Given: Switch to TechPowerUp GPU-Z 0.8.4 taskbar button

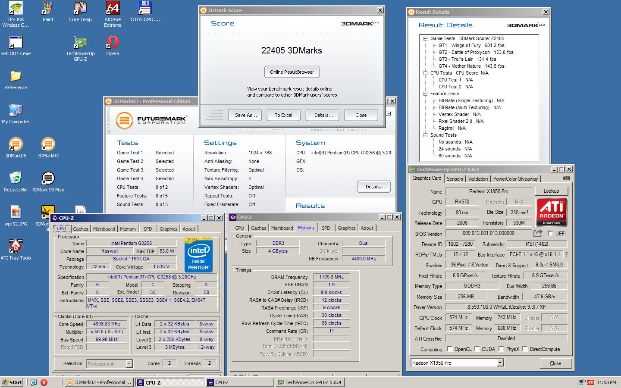Looking at the screenshot, I should (x=310, y=382).
